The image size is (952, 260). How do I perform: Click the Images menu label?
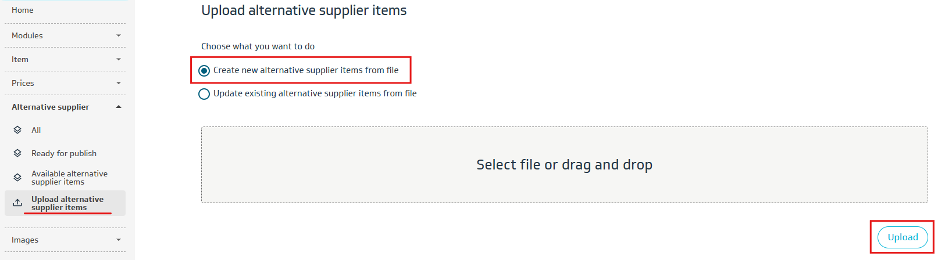click(25, 240)
